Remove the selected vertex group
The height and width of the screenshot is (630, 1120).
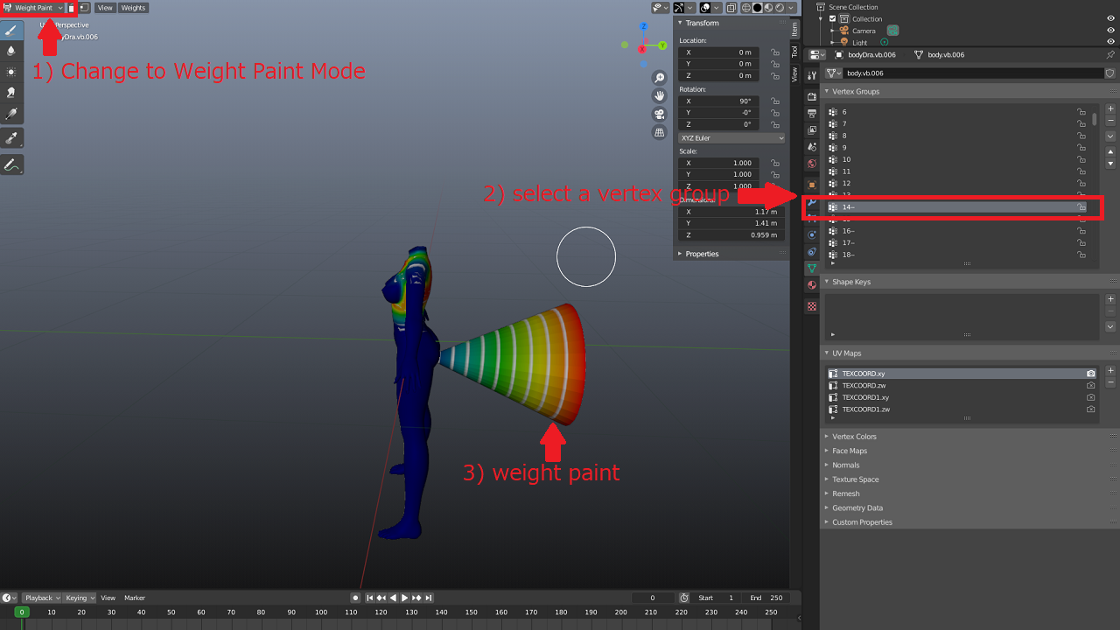click(x=1110, y=121)
